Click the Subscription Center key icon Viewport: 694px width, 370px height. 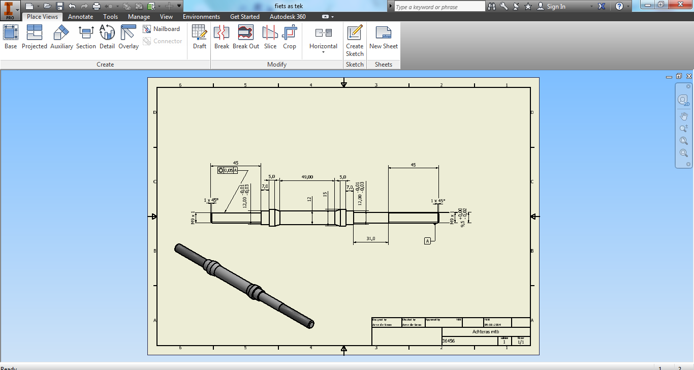[503, 7]
